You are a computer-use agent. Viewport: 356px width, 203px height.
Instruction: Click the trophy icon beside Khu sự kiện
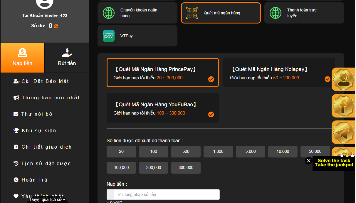16,130
